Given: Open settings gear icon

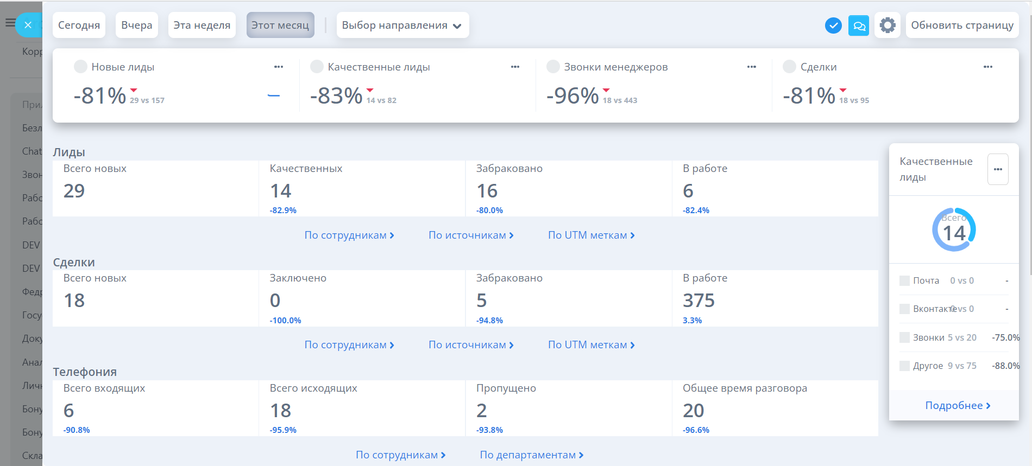Looking at the screenshot, I should 888,25.
